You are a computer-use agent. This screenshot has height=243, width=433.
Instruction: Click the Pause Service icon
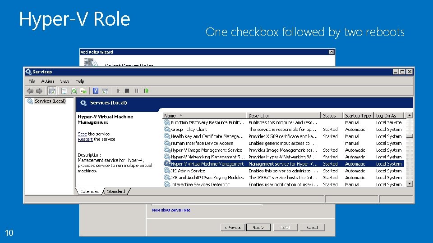coord(136,90)
